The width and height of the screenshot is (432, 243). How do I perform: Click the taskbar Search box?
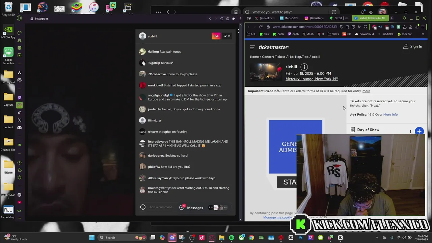[x=122, y=238]
